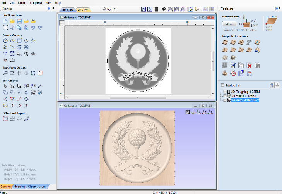
Task: Select the V-Carve 60Deg 0.25 toolpath
Action: (245, 100)
